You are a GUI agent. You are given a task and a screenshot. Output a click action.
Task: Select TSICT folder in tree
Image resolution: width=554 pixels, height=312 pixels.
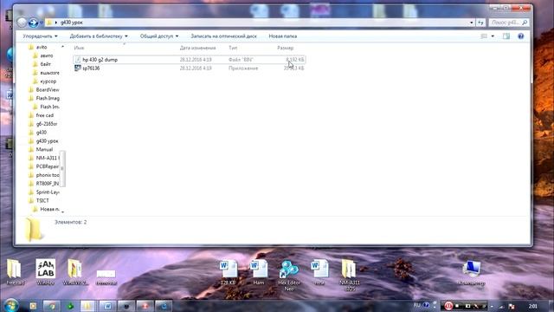42,200
